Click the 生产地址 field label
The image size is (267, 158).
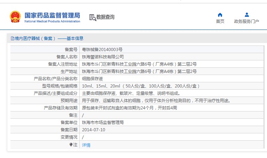pos(69,72)
